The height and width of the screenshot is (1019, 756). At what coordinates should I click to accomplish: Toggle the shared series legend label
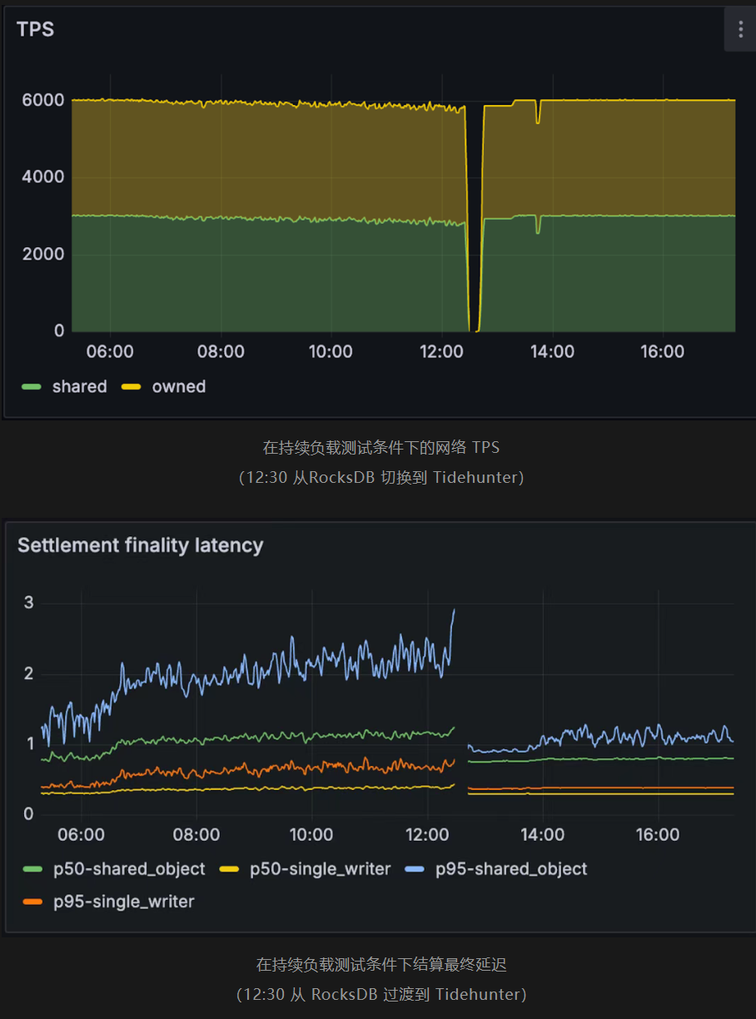point(79,386)
